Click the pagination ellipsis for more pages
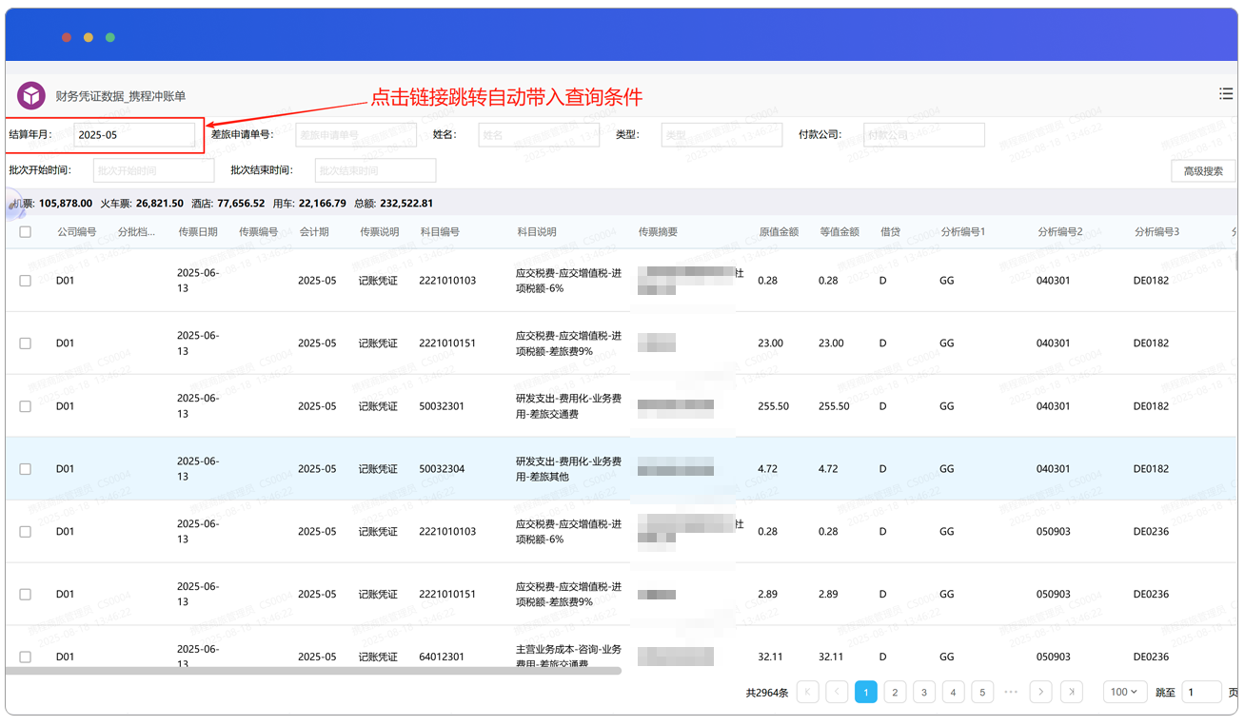This screenshot has height=726, width=1245. coord(1011,692)
